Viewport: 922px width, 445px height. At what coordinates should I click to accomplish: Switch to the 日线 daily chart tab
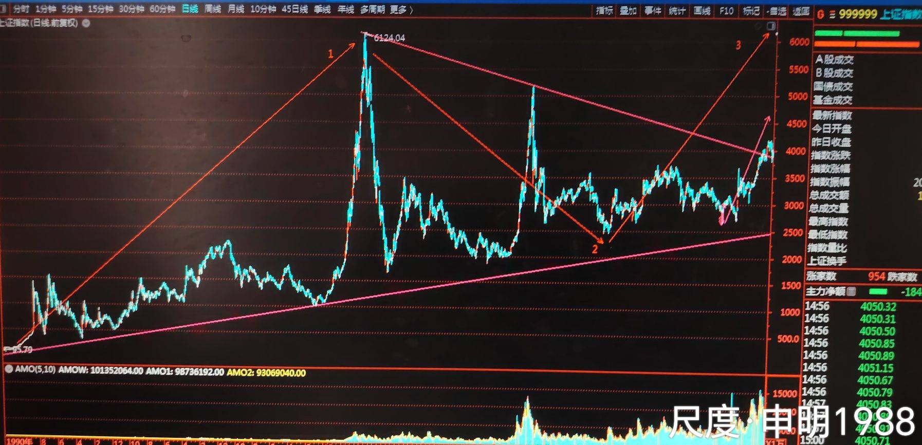coord(190,9)
